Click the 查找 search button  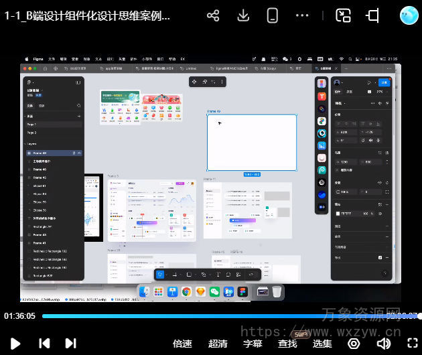tap(287, 344)
